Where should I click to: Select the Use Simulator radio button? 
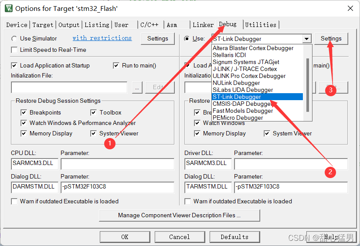(x=14, y=38)
